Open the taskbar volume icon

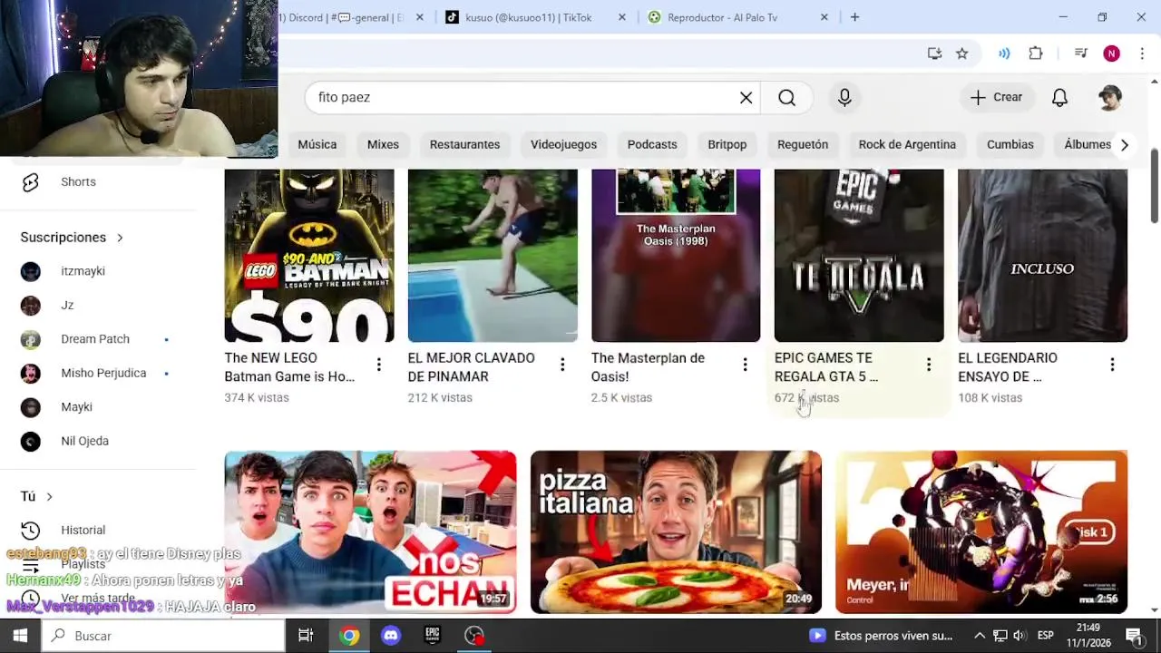tap(1020, 636)
